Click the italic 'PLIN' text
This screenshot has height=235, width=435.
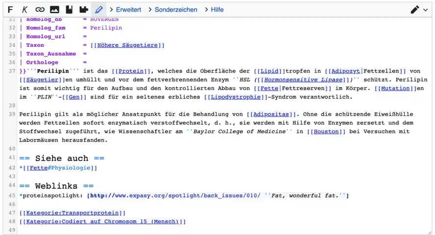click(44, 97)
